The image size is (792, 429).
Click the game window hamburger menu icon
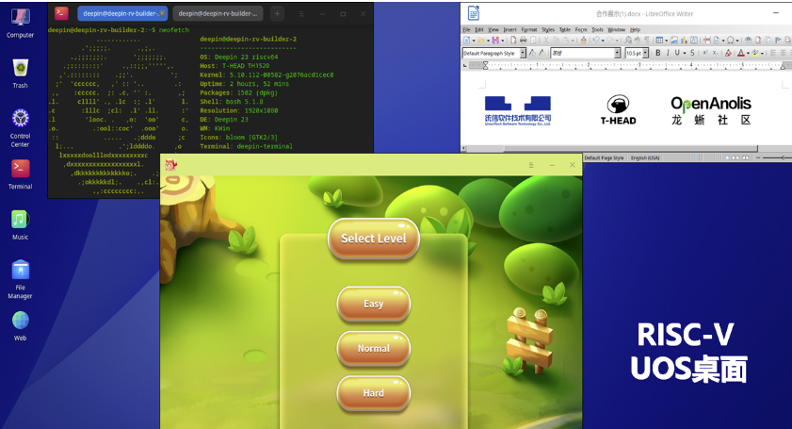pyautogui.click(x=531, y=165)
